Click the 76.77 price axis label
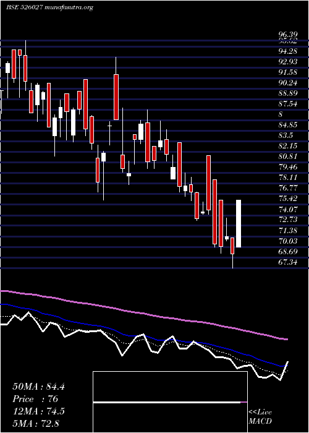Screen dimensions: 309x433 point(288,188)
